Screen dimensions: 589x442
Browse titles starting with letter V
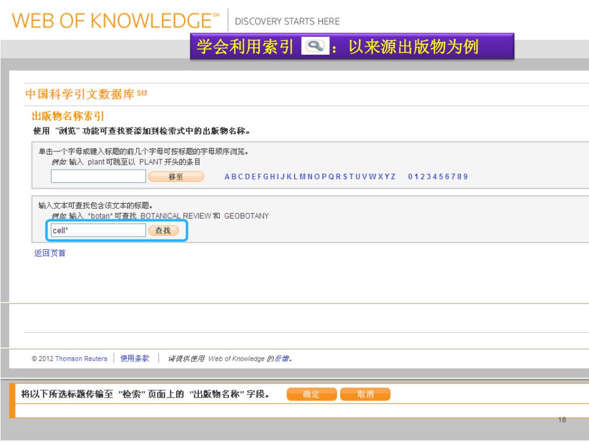point(364,177)
